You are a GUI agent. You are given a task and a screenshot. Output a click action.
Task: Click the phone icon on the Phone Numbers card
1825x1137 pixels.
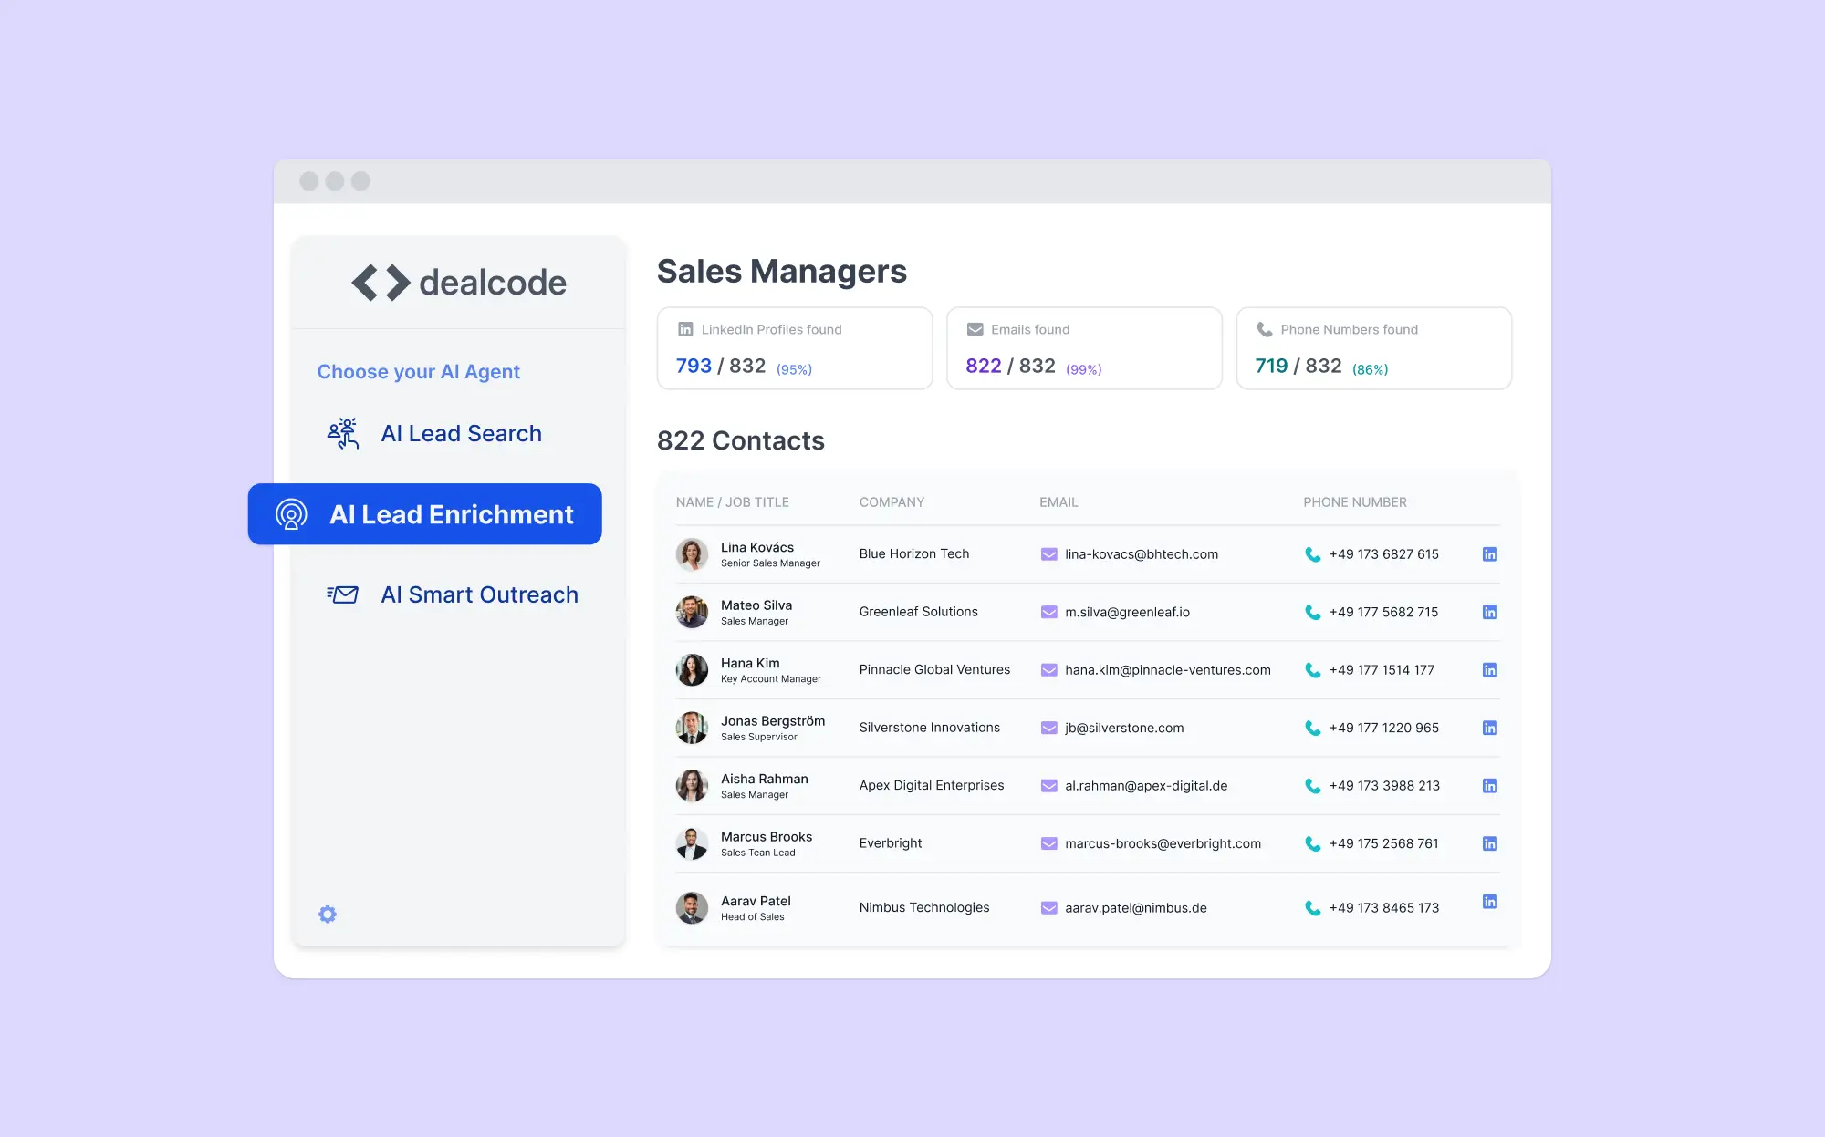coord(1264,329)
